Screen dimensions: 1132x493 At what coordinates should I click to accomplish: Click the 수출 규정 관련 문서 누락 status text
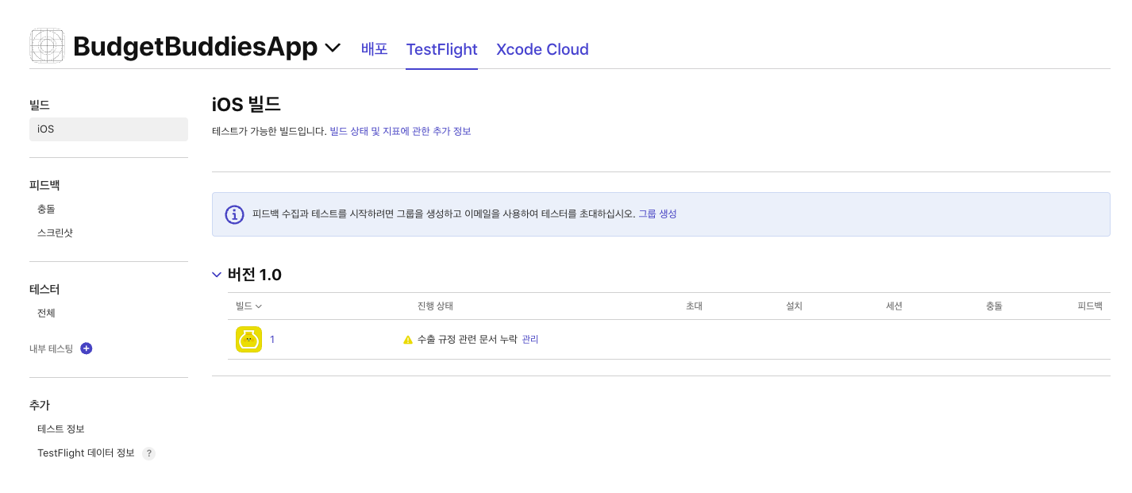pos(468,339)
